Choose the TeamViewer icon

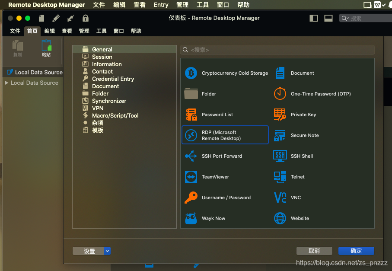click(191, 177)
